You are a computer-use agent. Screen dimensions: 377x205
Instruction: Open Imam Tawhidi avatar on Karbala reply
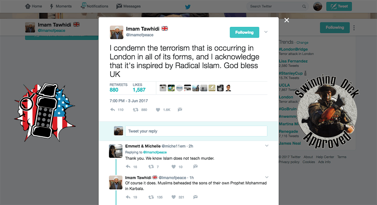[x=116, y=182]
